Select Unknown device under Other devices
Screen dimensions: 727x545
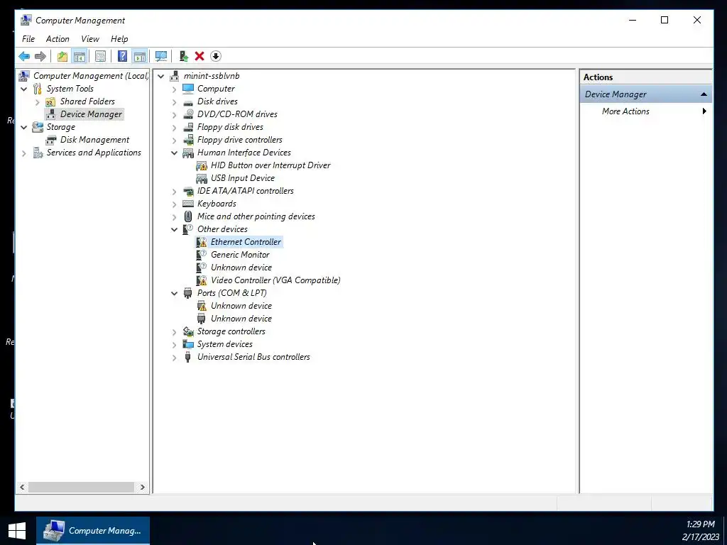click(241, 268)
